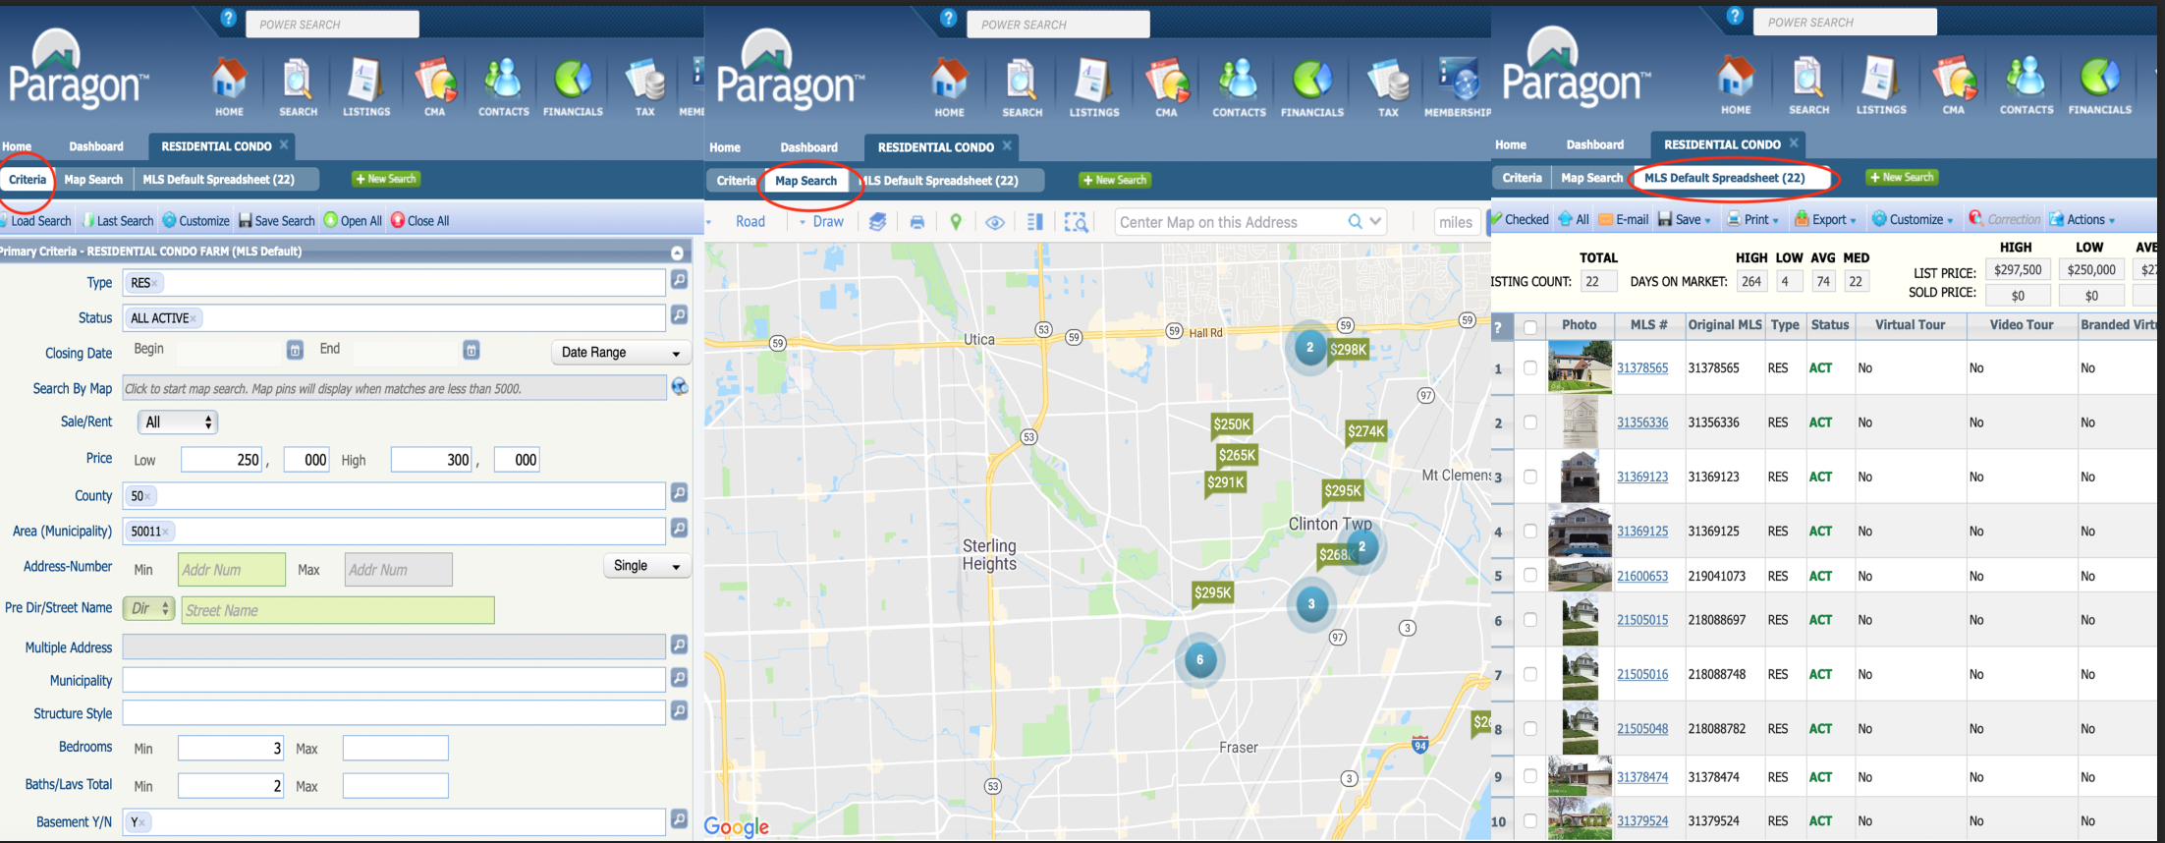Open the HOME icon in the left panel

pos(229,86)
